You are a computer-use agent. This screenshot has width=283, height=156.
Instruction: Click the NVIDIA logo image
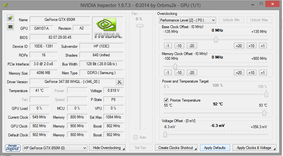point(108,28)
